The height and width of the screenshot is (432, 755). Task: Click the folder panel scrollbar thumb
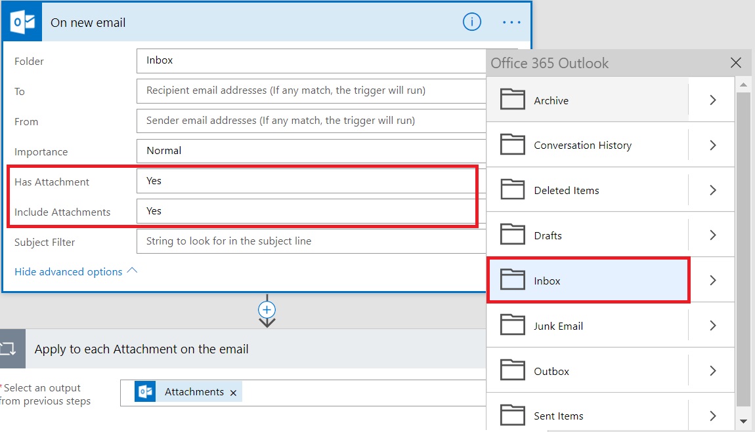743,249
